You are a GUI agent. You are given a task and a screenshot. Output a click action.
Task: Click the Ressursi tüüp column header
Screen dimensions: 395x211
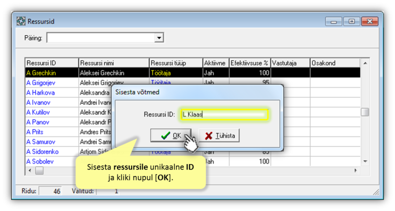pos(175,63)
